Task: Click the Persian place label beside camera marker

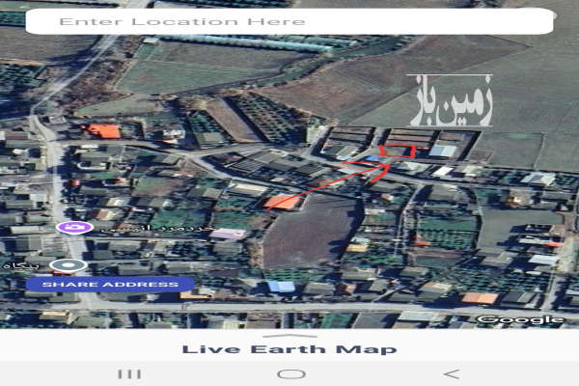Action: point(157,228)
